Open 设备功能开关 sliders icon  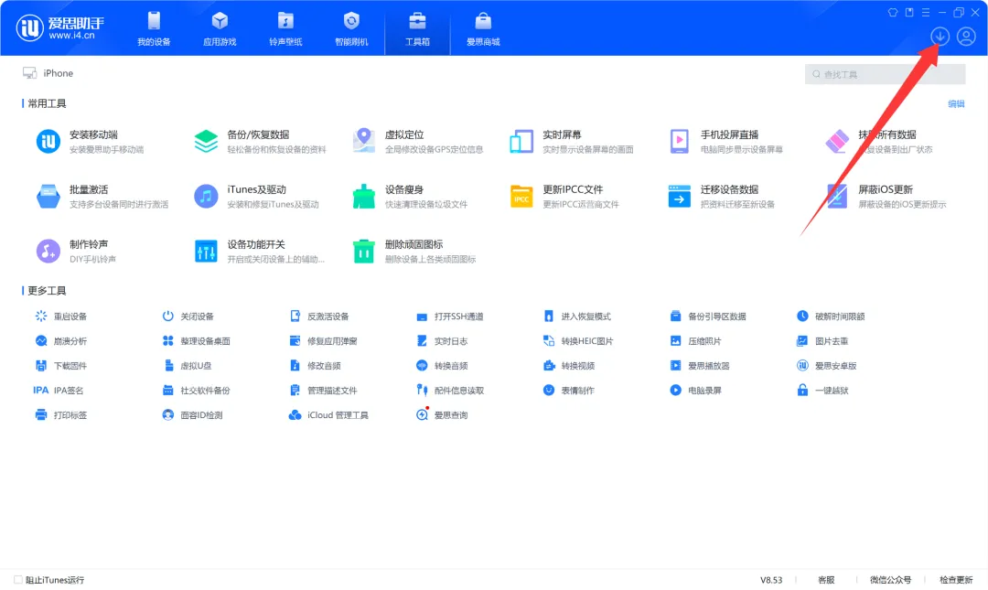(206, 251)
